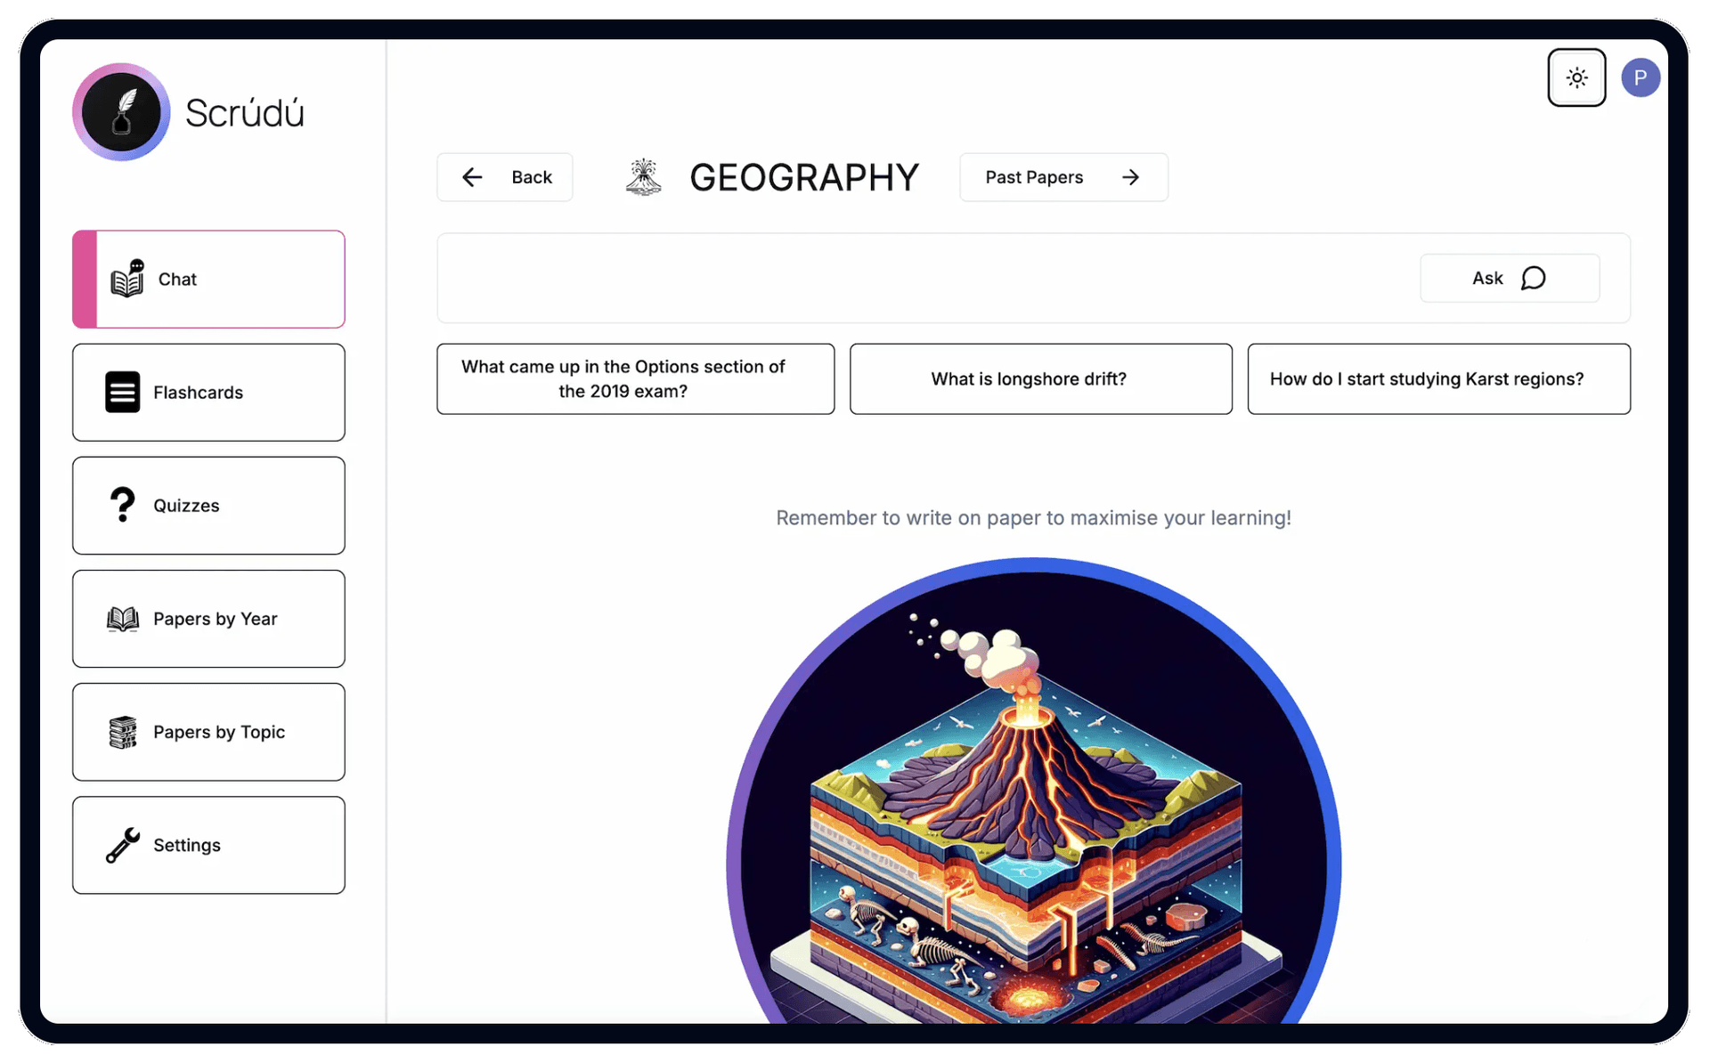Click the open book icon for Papers by Year
The height and width of the screenshot is (1063, 1710).
pos(123,619)
